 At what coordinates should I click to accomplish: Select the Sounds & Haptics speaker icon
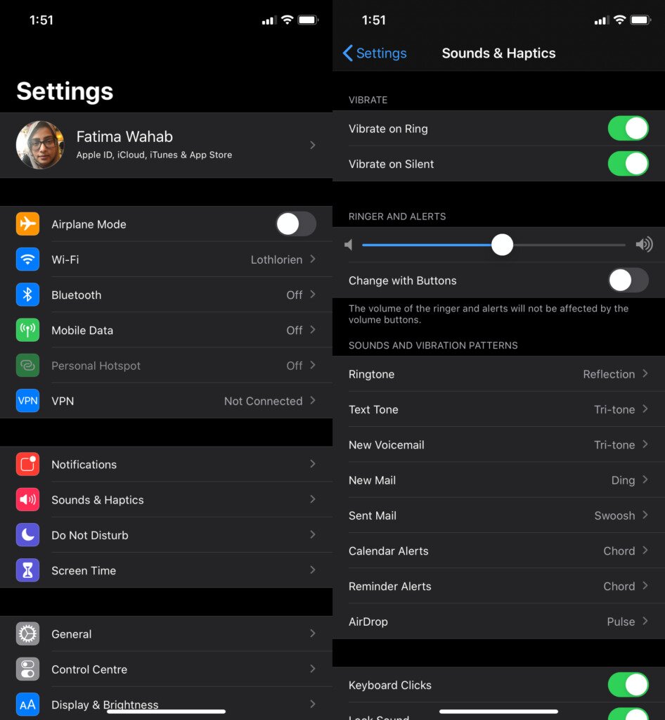[x=27, y=499]
